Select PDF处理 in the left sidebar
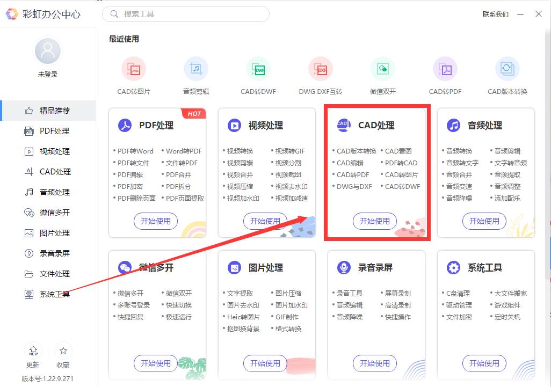 click(x=54, y=130)
